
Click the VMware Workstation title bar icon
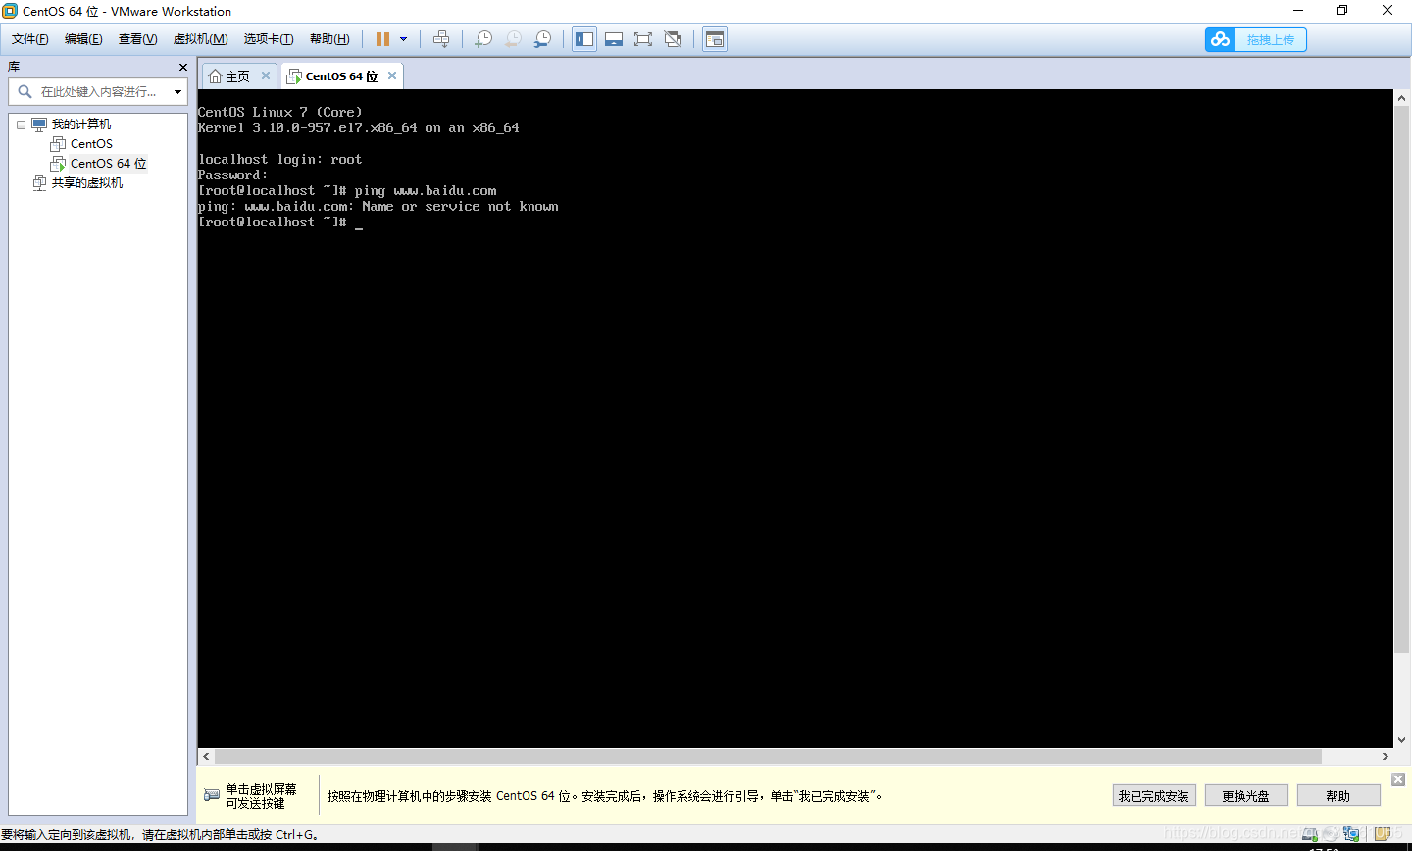click(10, 11)
